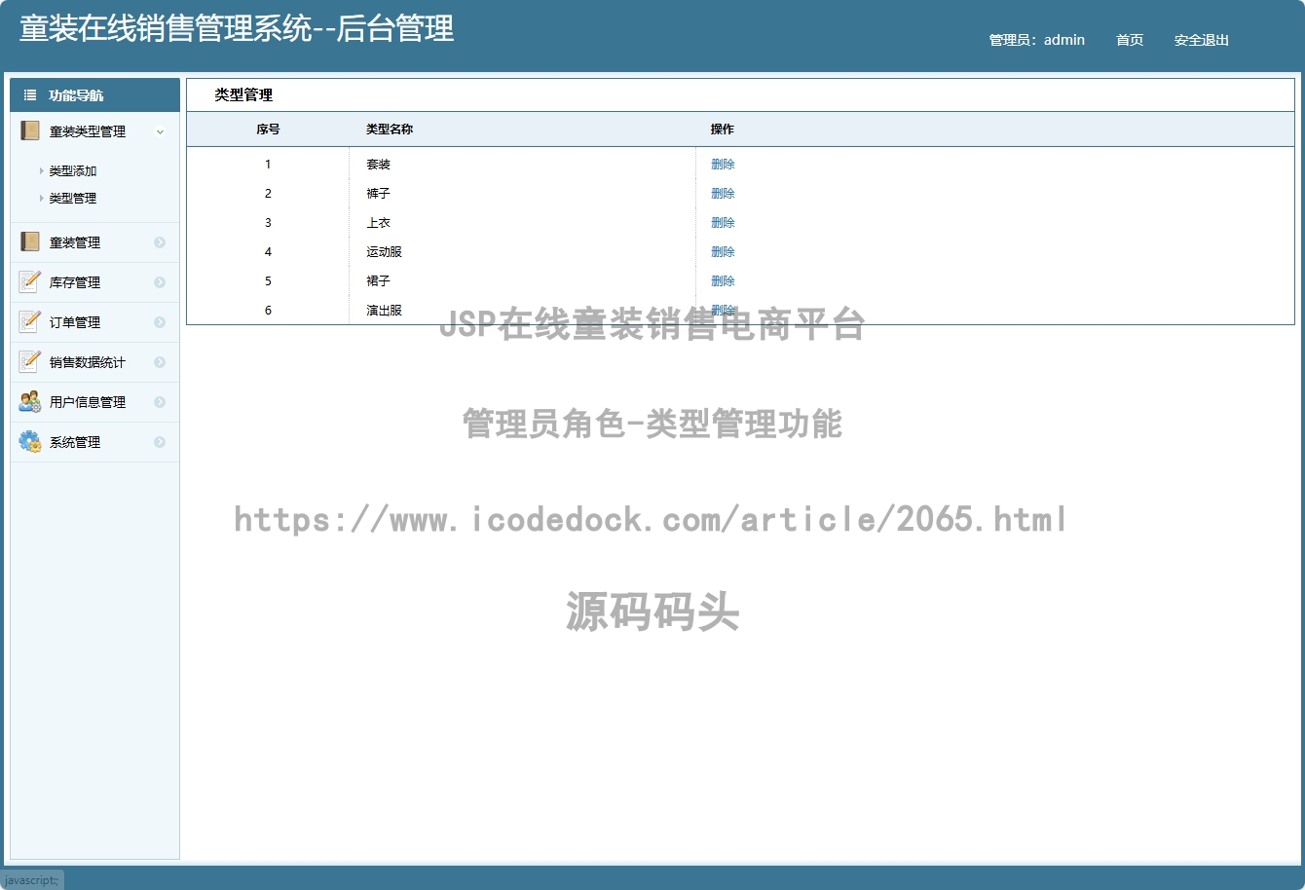Click the 操作 column header

tap(723, 130)
